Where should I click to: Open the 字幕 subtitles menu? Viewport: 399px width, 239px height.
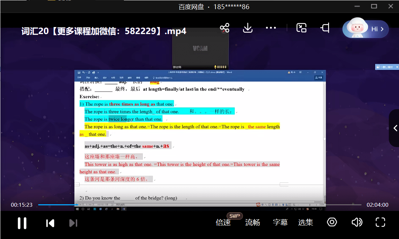280,223
